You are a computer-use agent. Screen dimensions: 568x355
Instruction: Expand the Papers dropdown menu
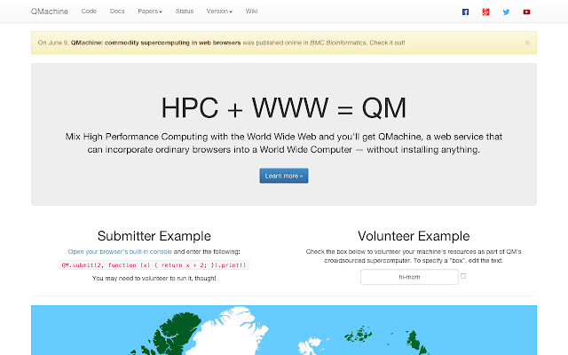[x=150, y=12]
